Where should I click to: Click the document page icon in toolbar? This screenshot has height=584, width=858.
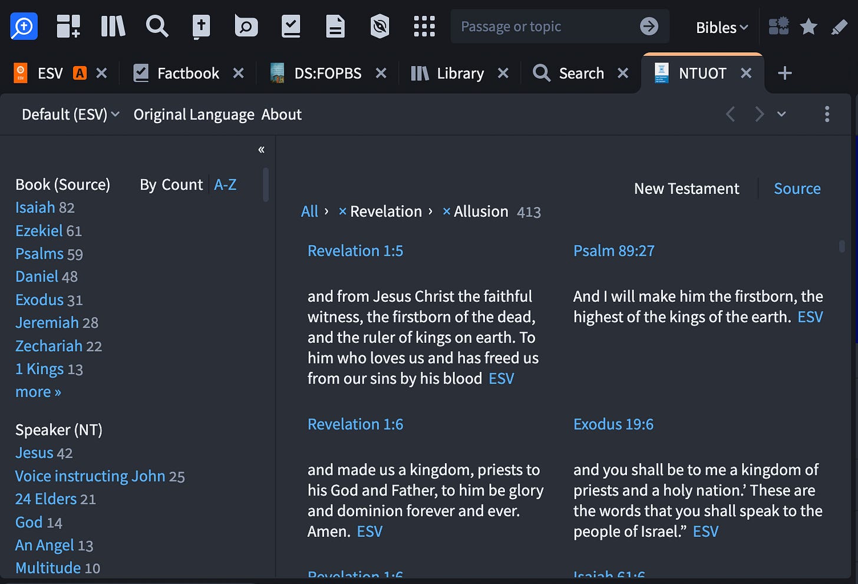(x=335, y=27)
